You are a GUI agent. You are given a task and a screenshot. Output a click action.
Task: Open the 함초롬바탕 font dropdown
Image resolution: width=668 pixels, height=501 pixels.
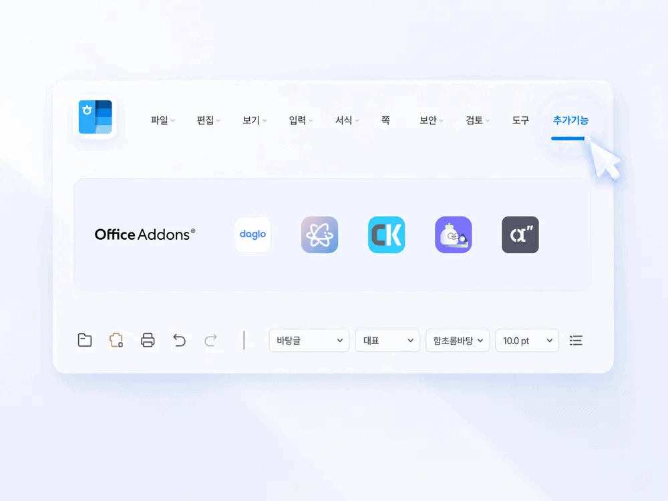pyautogui.click(x=458, y=341)
